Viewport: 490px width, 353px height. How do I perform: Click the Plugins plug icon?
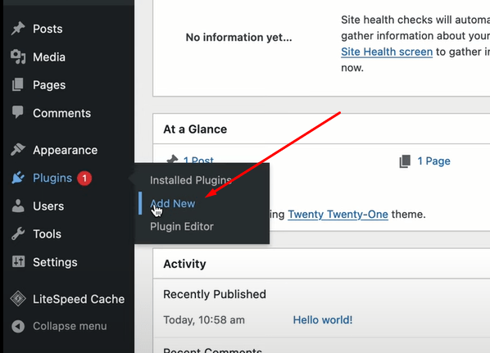pyautogui.click(x=18, y=178)
